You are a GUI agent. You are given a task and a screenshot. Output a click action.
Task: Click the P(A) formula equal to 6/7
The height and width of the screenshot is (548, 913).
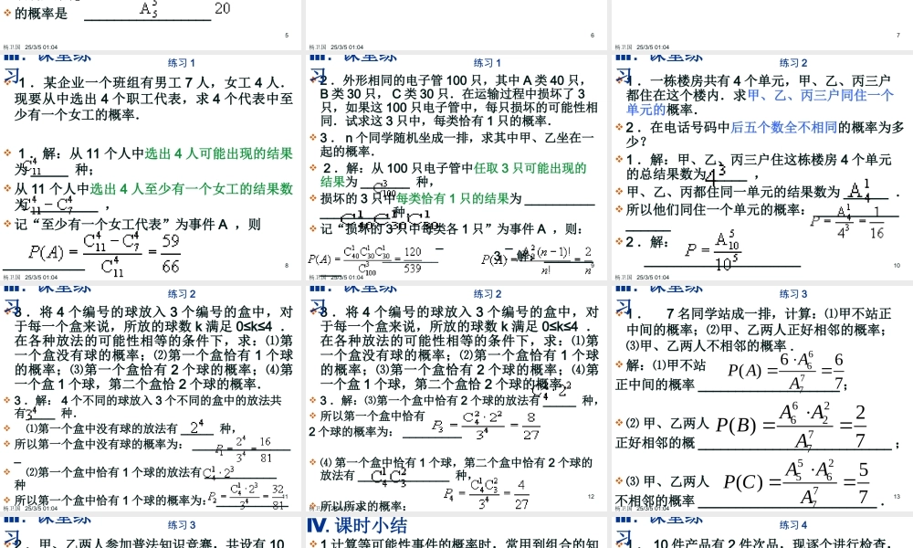click(786, 371)
